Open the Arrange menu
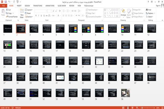The image size is (164, 109). [x=123, y=13]
